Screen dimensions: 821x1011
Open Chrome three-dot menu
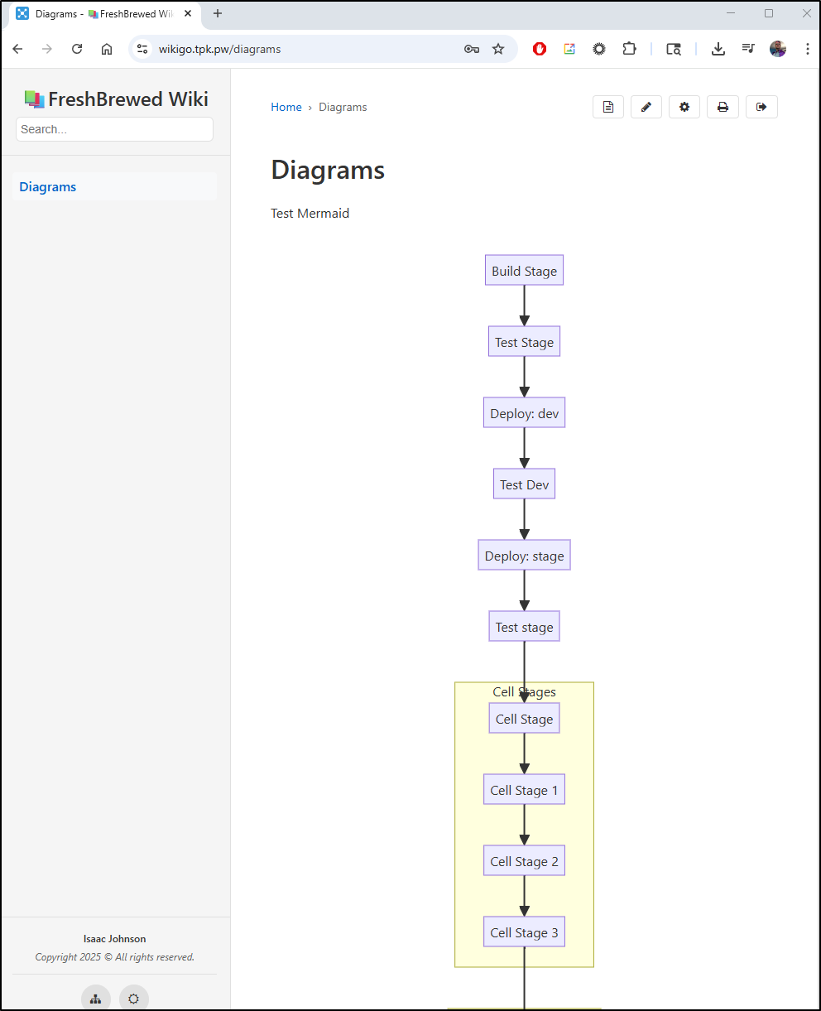click(808, 49)
